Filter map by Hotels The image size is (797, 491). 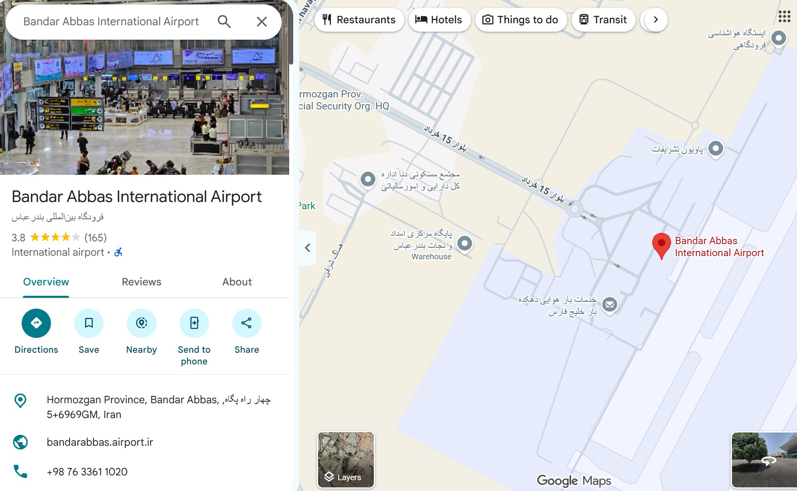pyautogui.click(x=439, y=20)
